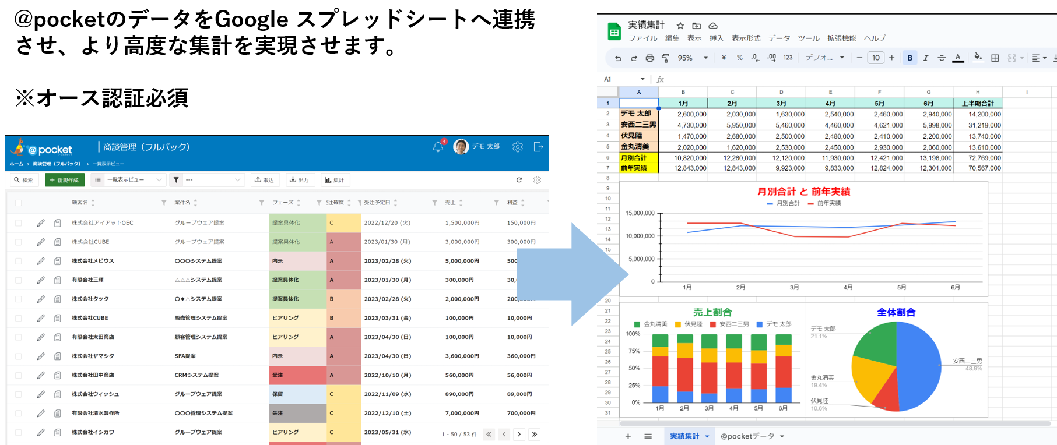Open the A1 name box dropdown

642,79
